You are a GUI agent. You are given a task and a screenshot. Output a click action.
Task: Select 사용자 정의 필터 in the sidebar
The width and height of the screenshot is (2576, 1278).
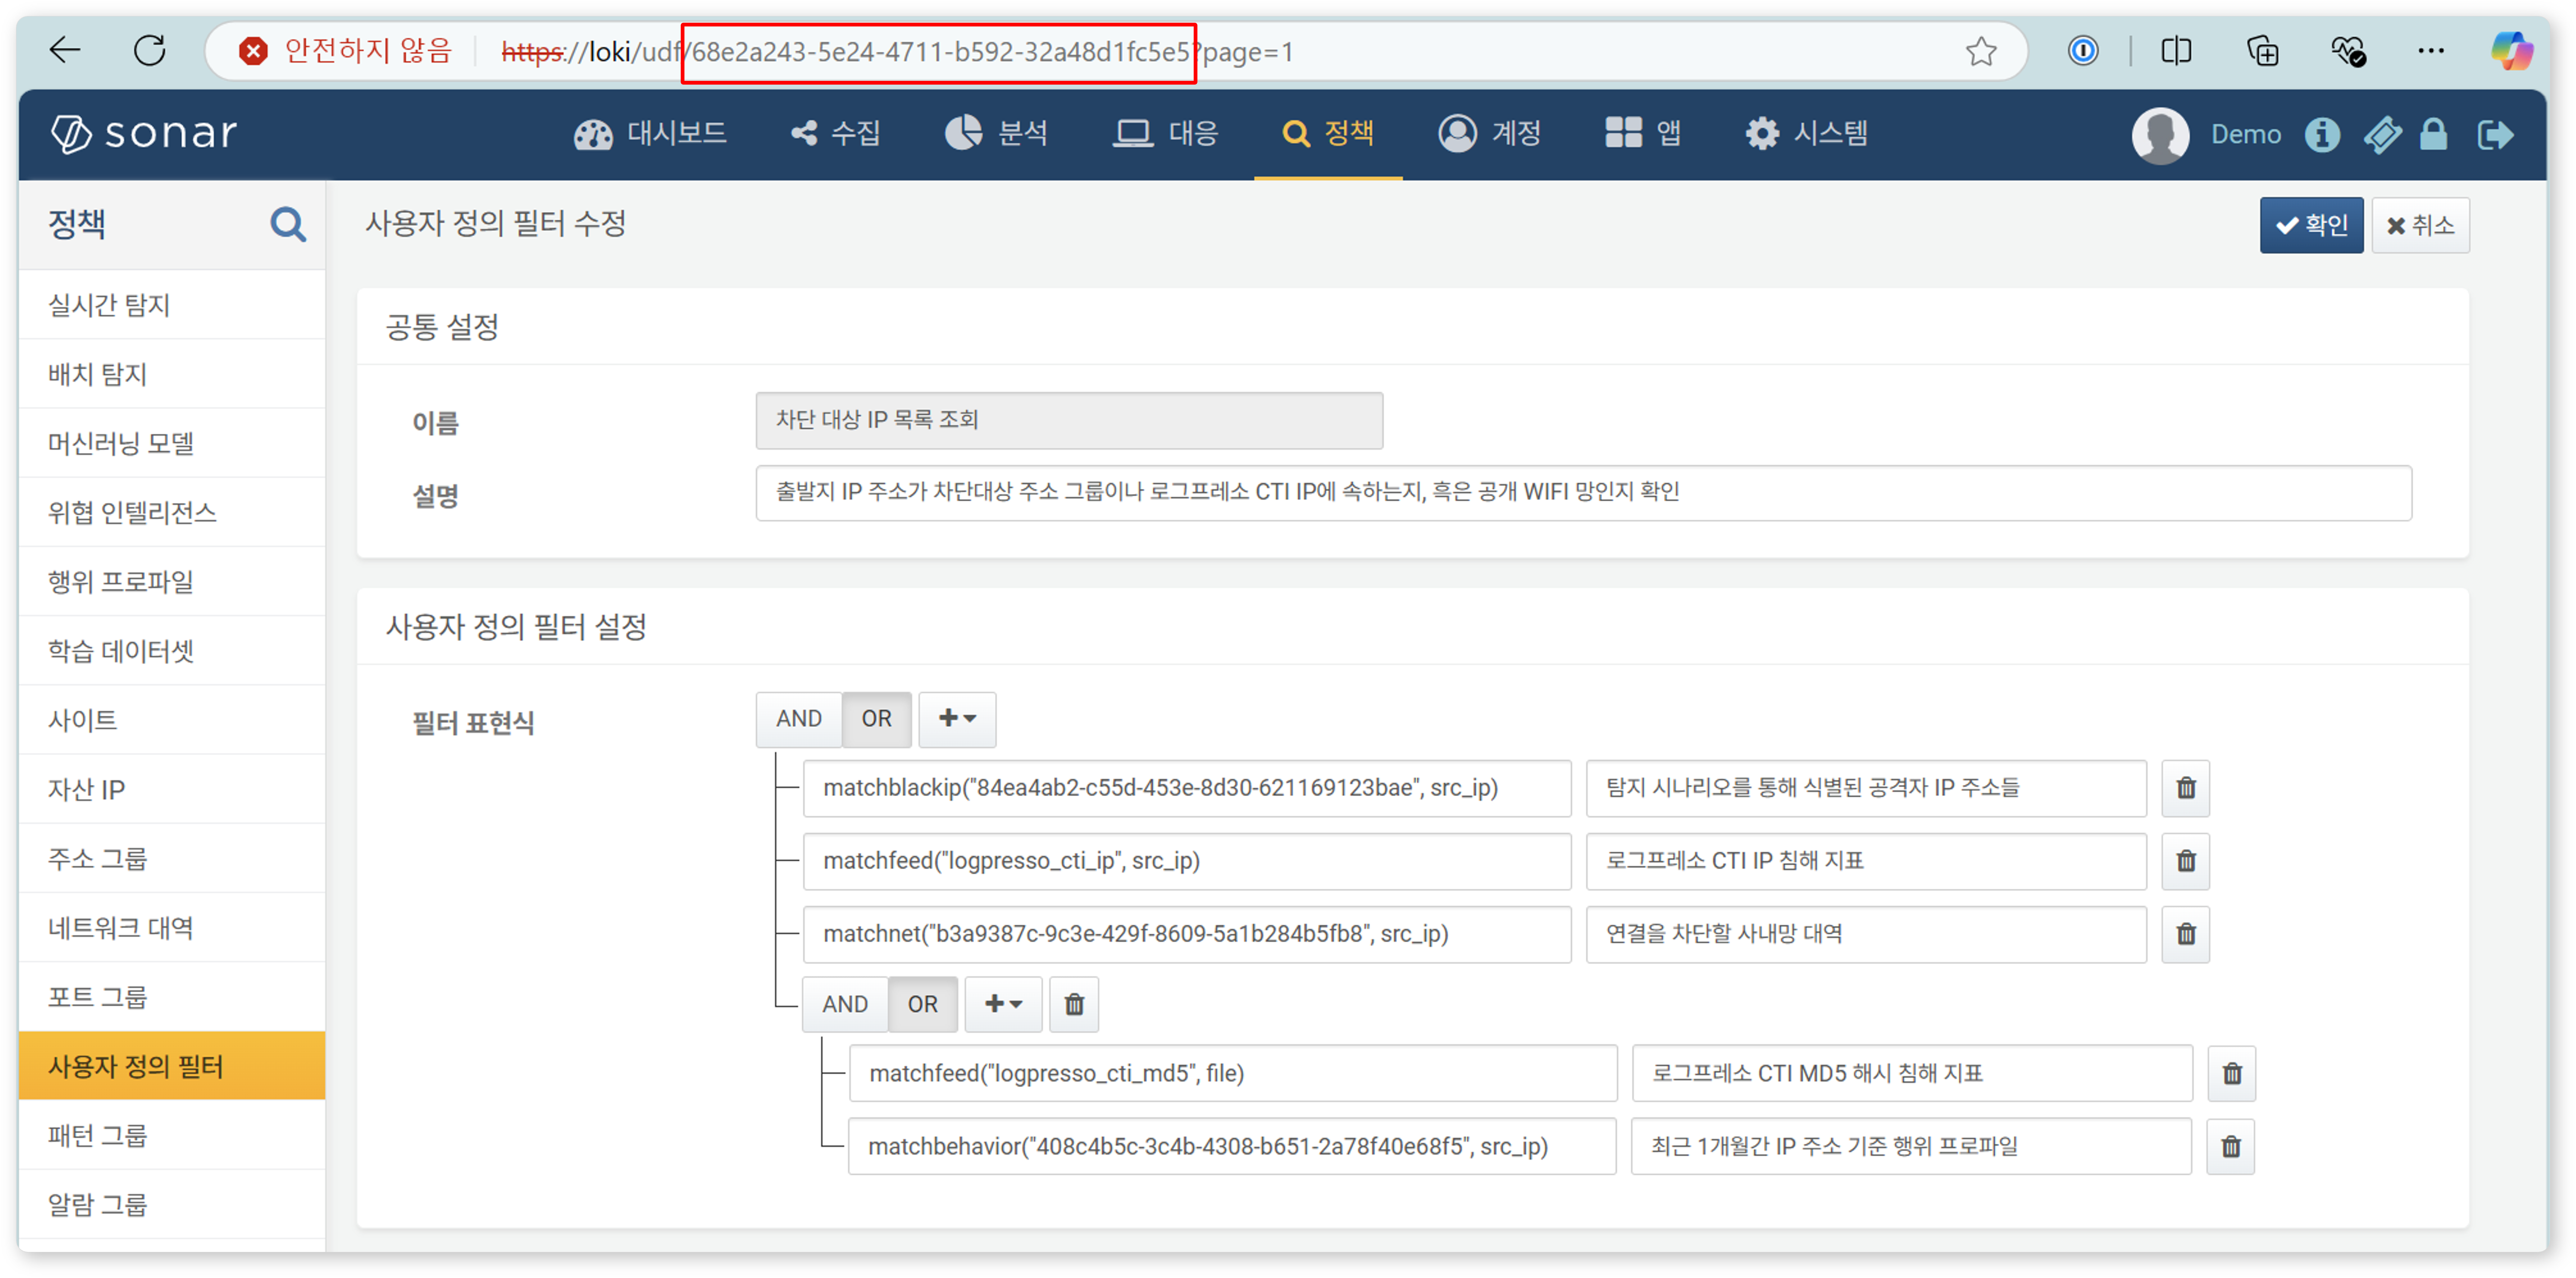pyautogui.click(x=172, y=1066)
